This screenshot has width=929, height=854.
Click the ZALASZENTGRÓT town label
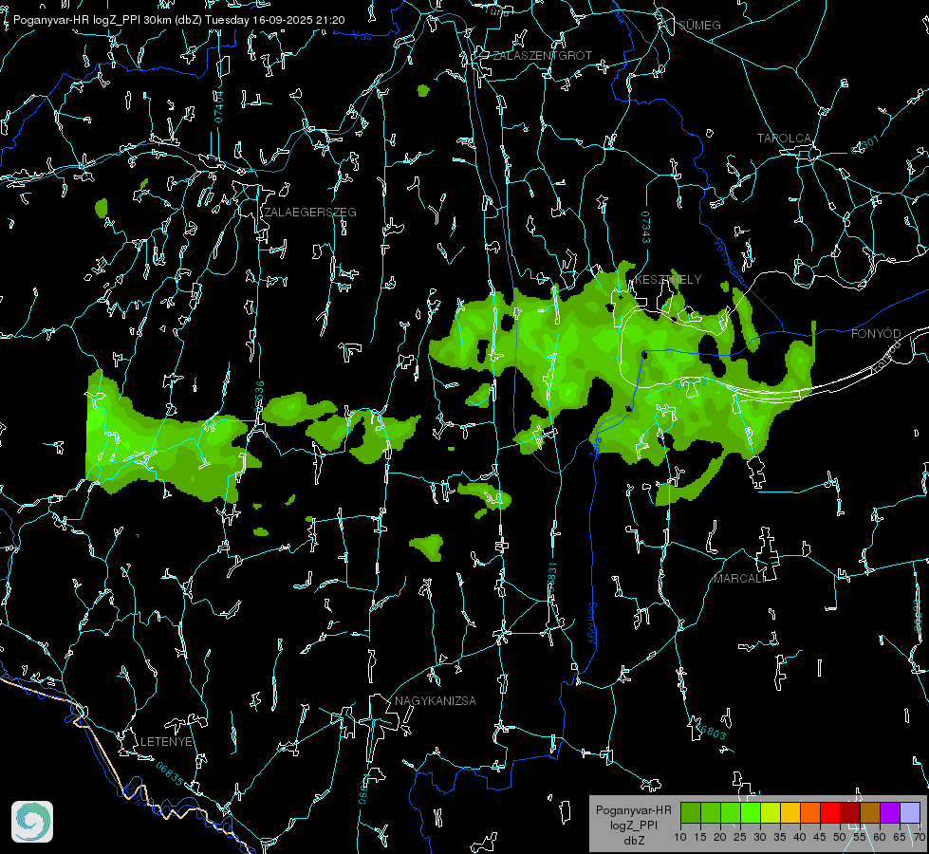point(543,56)
